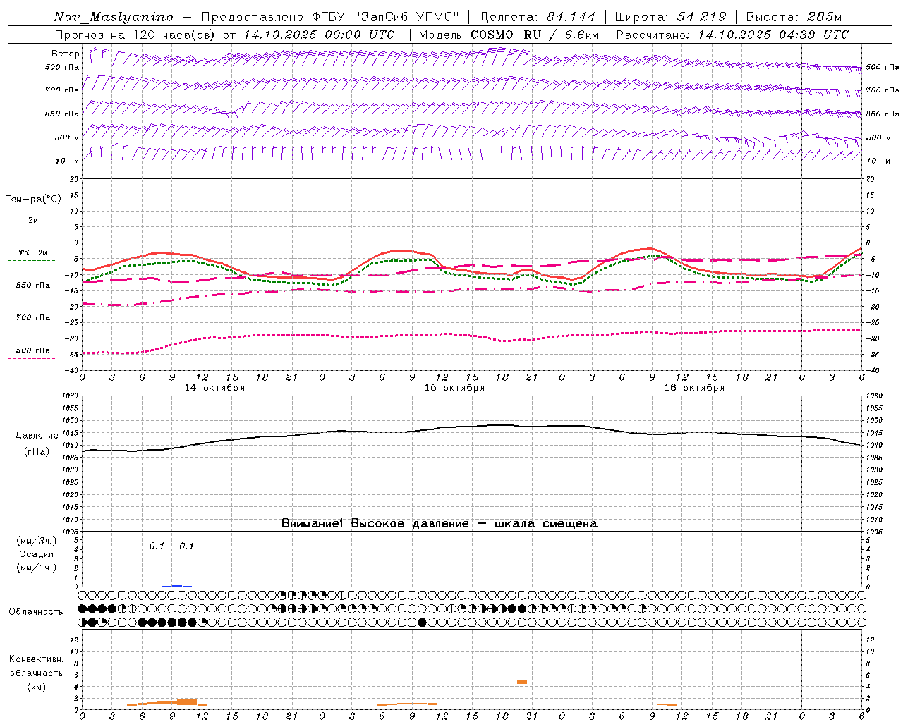903x722 pixels.
Task: Click the (мм/3ч.) precipitation unit label
Action: pos(37,541)
